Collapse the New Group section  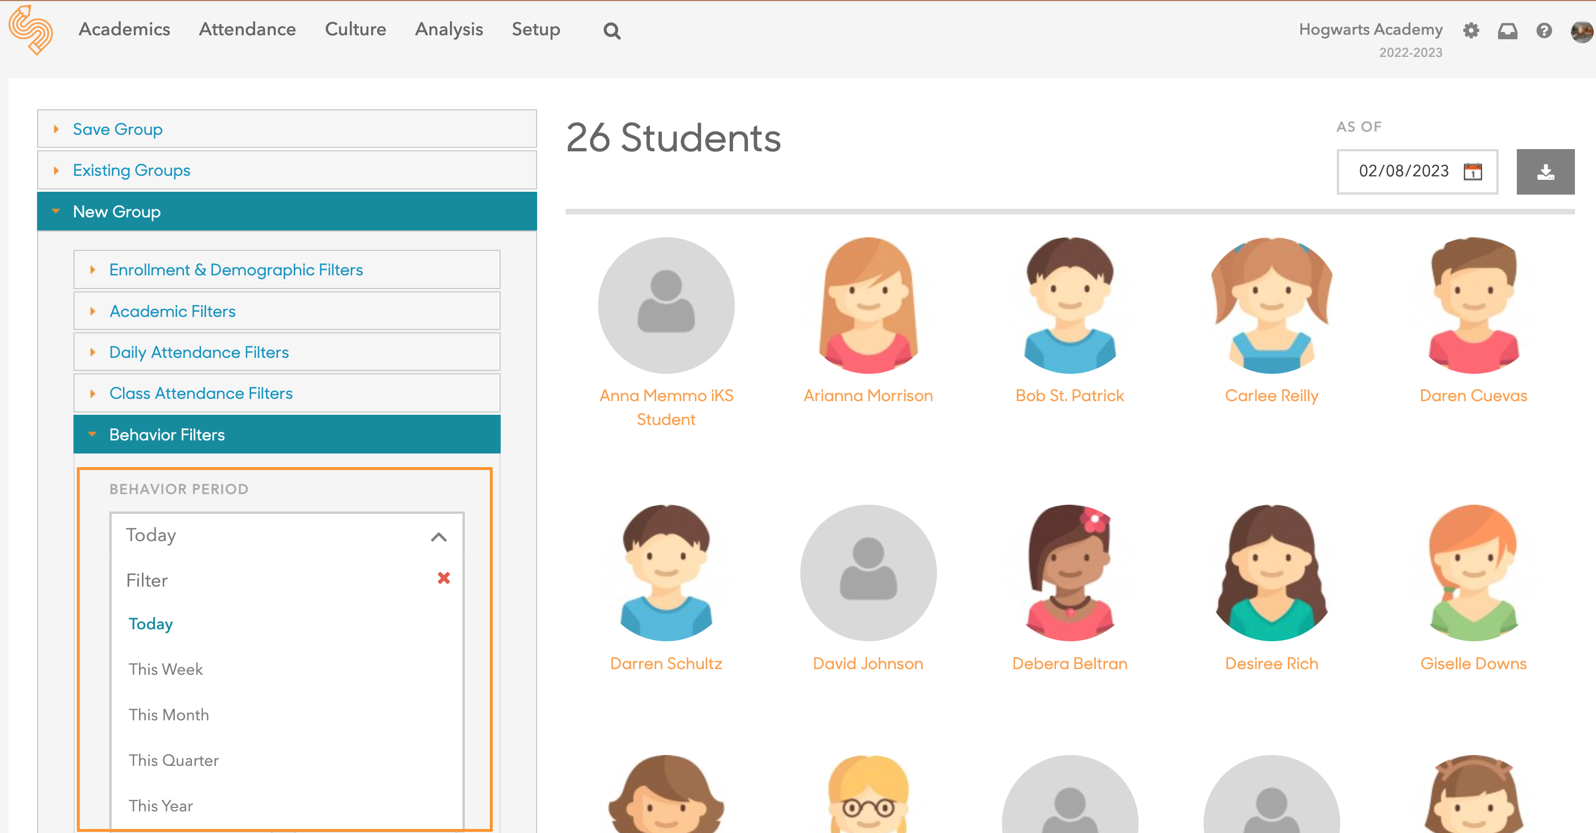(287, 212)
